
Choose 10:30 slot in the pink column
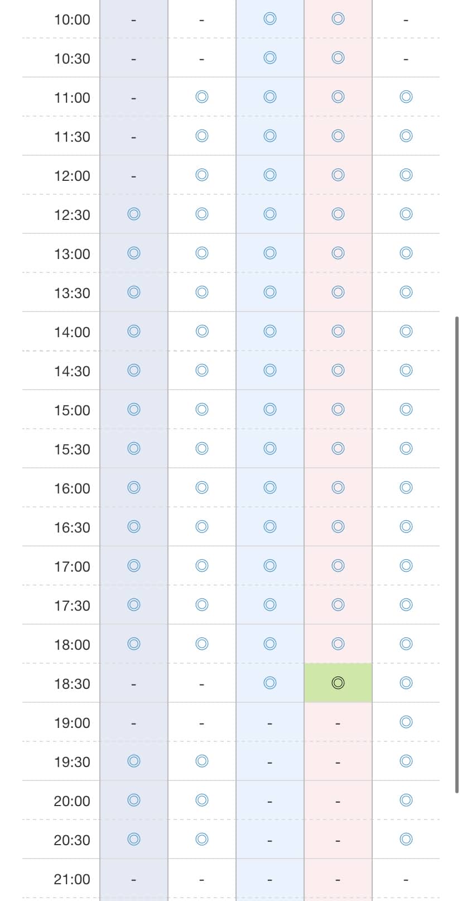point(338,58)
